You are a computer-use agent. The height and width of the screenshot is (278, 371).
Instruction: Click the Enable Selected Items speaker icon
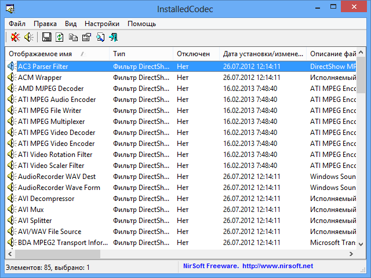tap(29, 37)
